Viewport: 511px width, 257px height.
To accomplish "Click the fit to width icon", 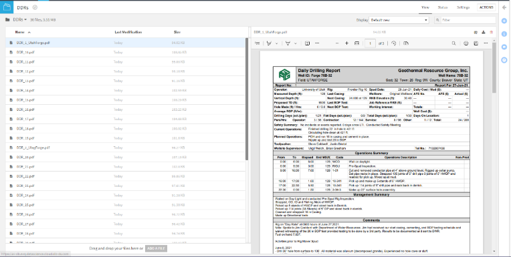I will (x=357, y=43).
